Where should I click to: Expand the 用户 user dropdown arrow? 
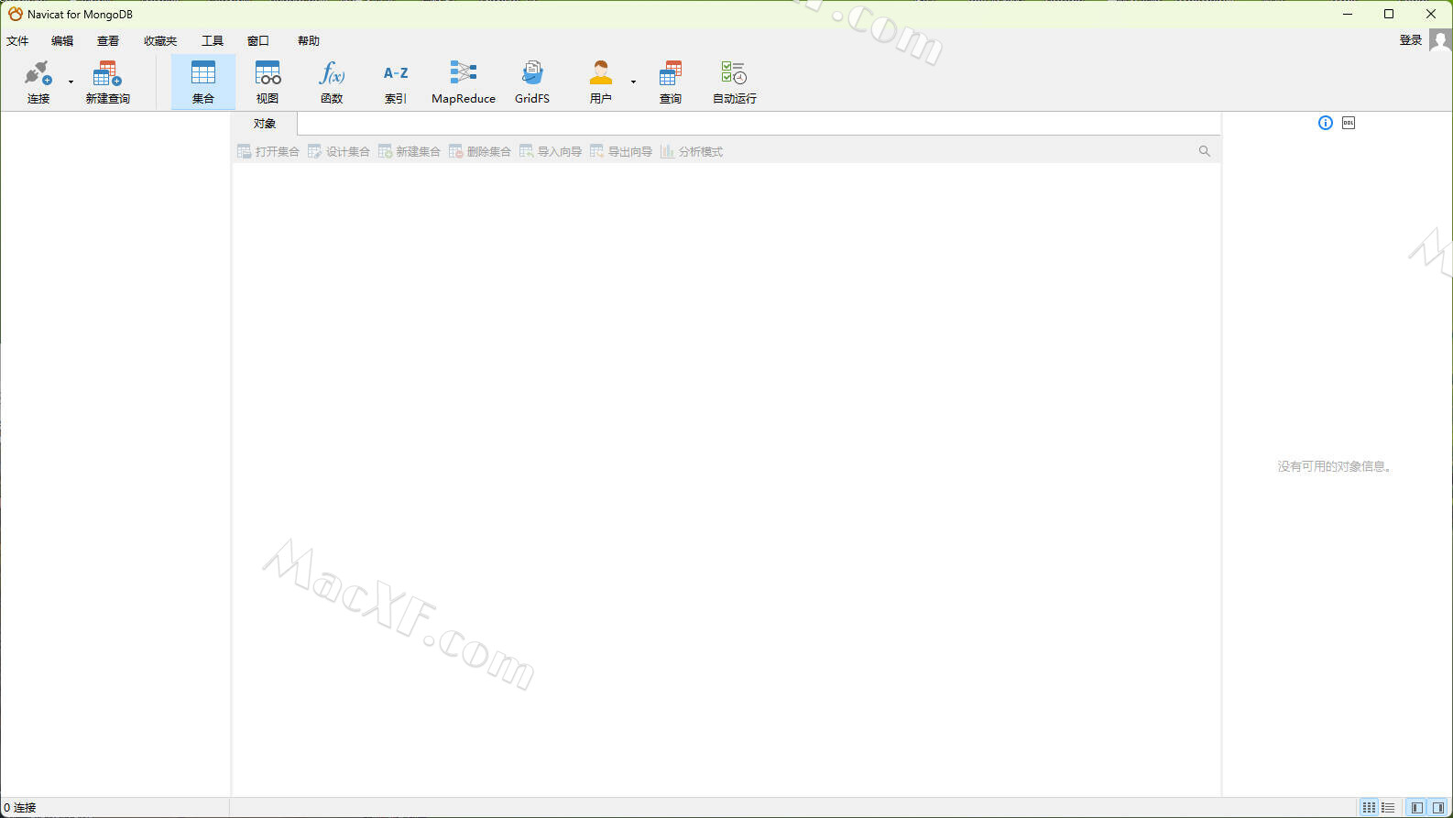click(x=633, y=82)
